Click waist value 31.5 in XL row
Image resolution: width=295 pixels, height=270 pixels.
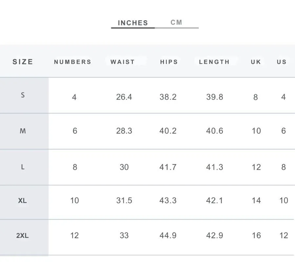tap(124, 201)
